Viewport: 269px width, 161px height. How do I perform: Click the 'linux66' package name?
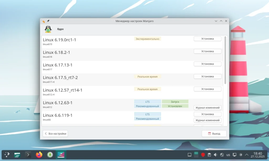click(47, 120)
